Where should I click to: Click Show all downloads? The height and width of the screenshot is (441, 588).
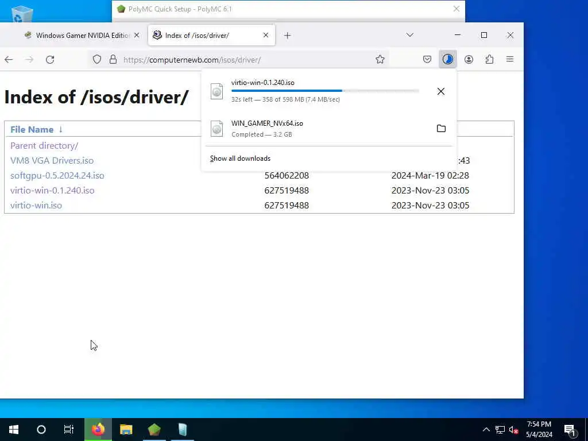coord(241,158)
